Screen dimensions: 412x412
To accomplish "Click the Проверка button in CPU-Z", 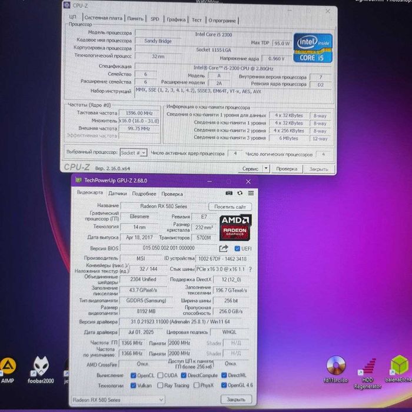I will [287, 169].
